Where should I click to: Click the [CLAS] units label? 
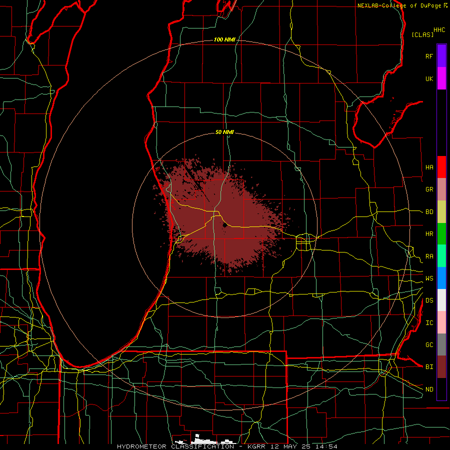[x=422, y=34]
